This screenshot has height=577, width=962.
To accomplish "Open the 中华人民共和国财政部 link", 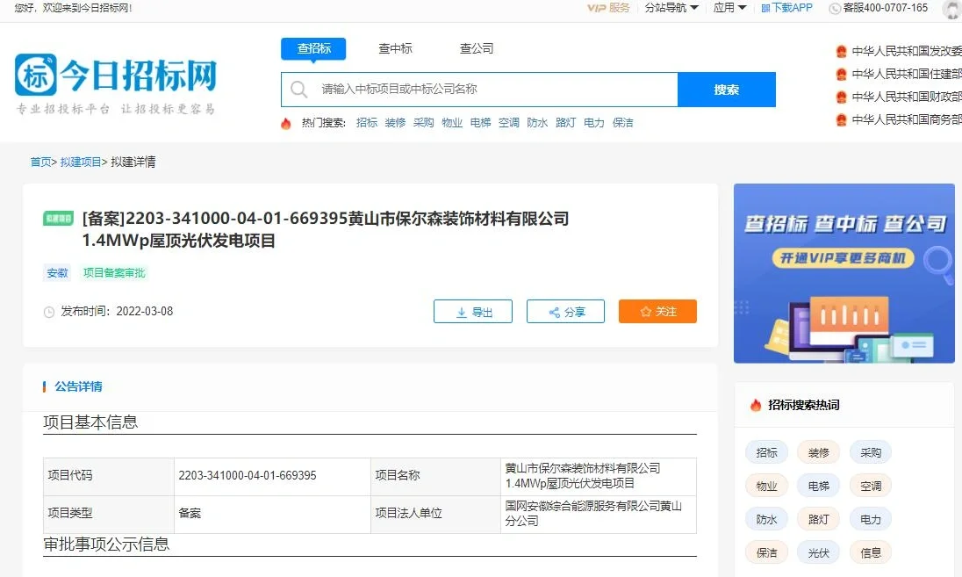I will point(907,97).
